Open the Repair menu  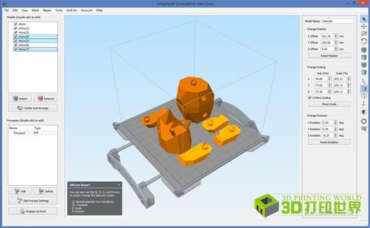point(47,10)
